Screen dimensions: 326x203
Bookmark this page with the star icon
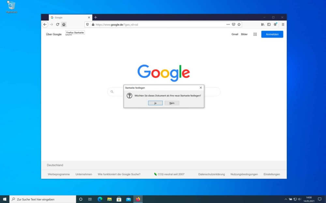239,24
